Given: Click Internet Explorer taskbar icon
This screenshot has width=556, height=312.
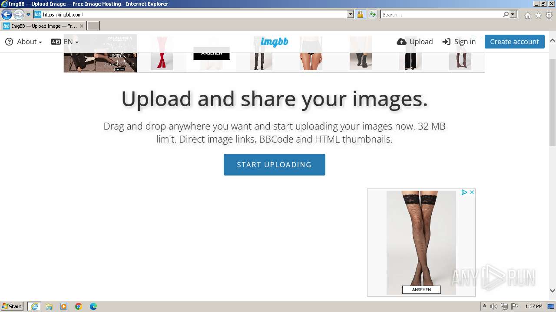Looking at the screenshot, I should [34, 306].
